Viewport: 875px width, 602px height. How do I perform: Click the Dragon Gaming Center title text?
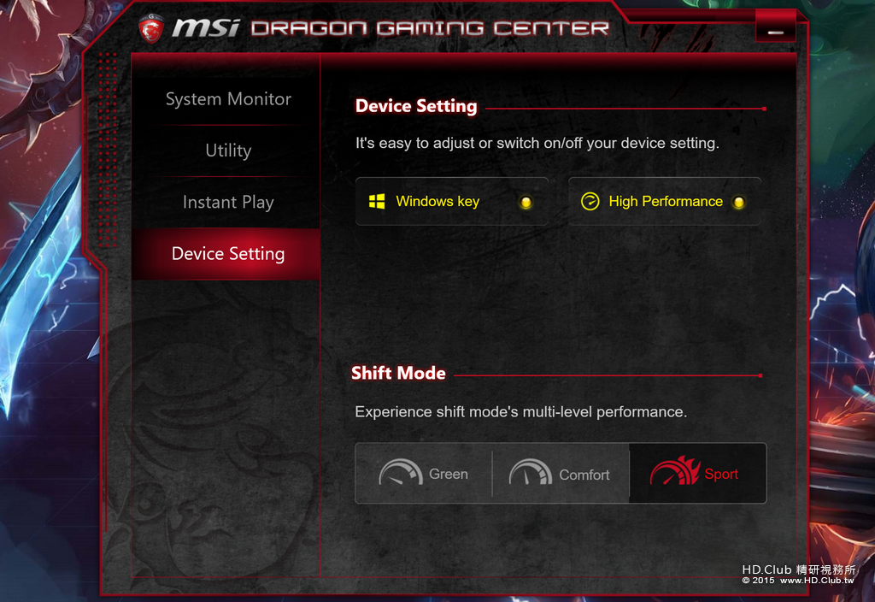click(430, 28)
